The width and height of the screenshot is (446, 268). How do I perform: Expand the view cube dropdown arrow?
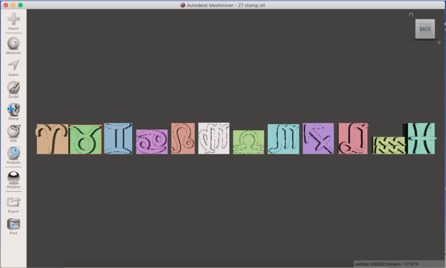[x=439, y=42]
